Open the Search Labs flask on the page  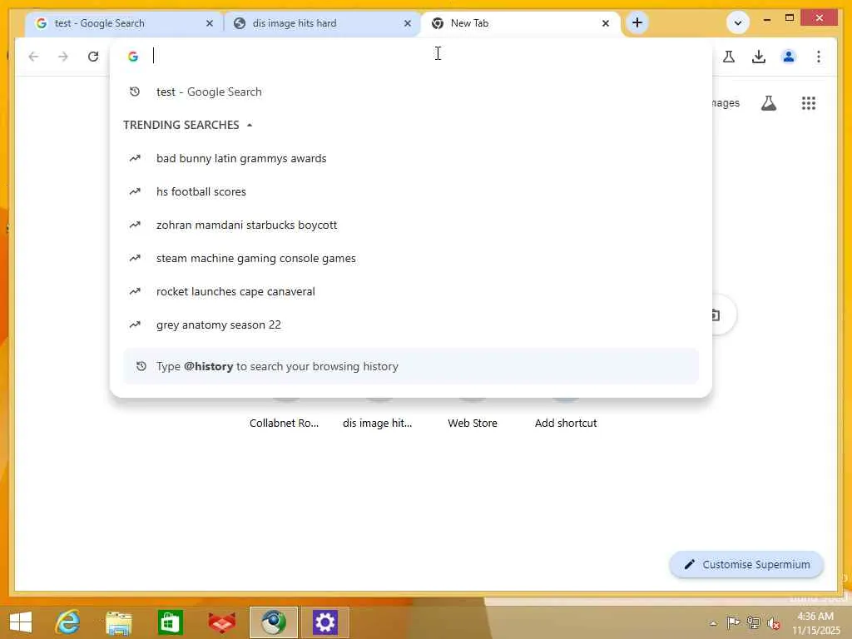click(768, 103)
